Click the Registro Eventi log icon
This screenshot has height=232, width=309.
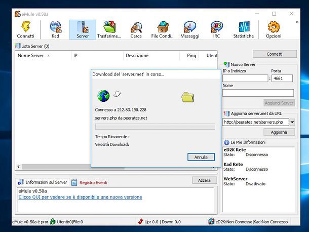pyautogui.click(x=74, y=182)
